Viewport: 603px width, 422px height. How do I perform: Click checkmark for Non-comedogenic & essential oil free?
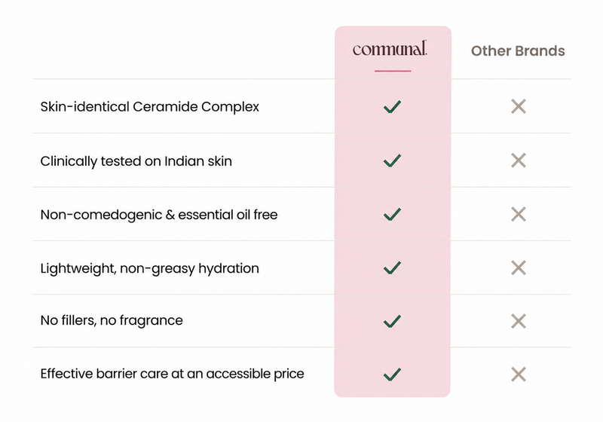click(392, 214)
